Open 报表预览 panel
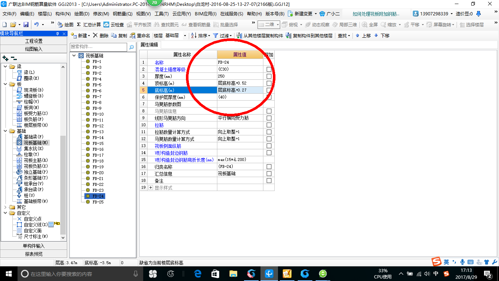Image resolution: width=499 pixels, height=281 pixels. click(34, 254)
